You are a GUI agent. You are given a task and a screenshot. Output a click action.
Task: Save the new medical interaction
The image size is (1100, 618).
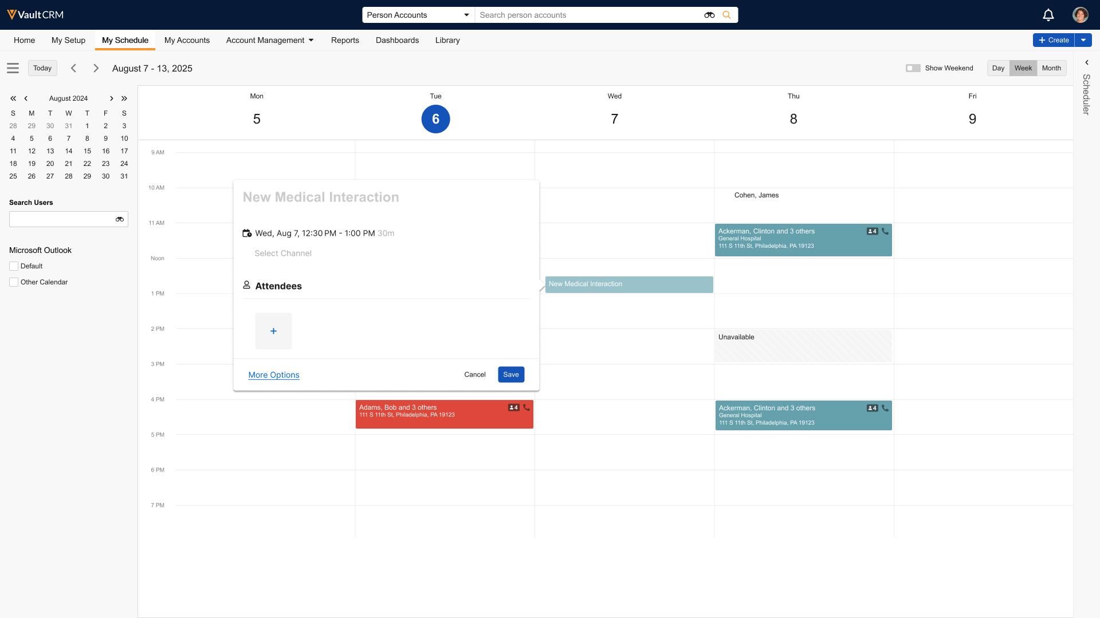(x=510, y=374)
